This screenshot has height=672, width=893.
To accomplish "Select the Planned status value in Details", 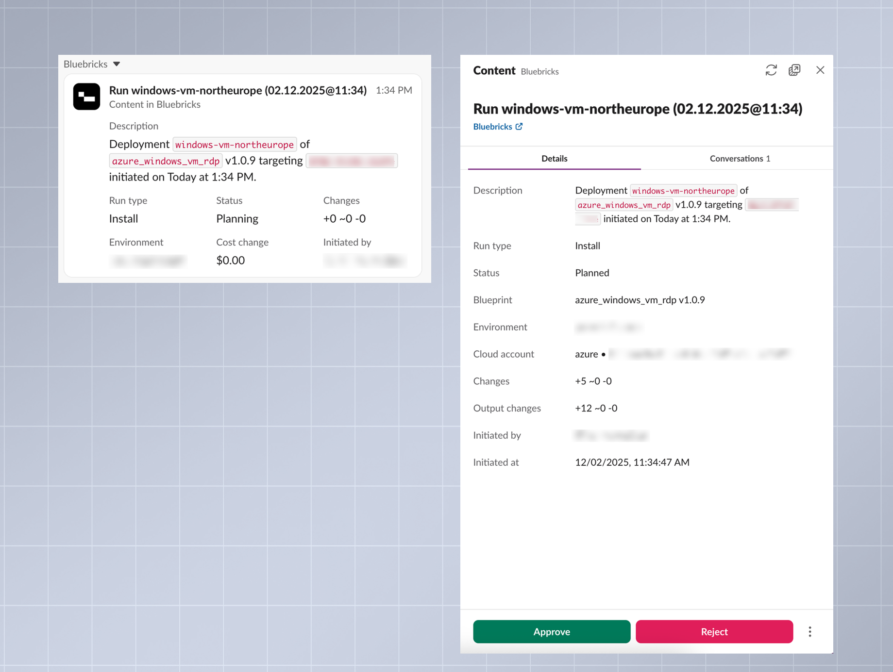I will click(x=592, y=273).
